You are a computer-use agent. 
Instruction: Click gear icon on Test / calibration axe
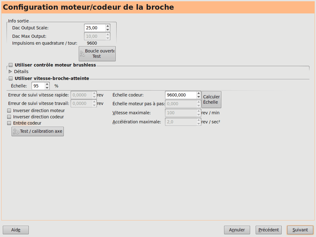click(x=16, y=131)
